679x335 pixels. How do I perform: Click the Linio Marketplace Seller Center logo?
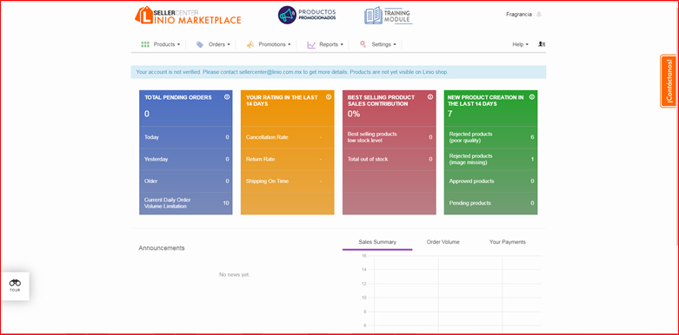[188, 15]
